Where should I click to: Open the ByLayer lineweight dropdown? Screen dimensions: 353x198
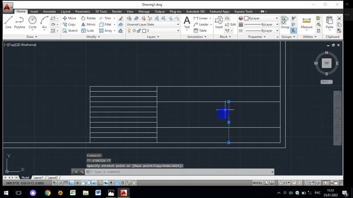(x=261, y=24)
